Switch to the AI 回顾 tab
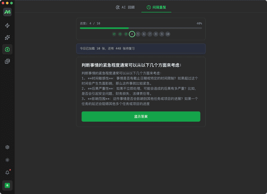 pos(125,7)
